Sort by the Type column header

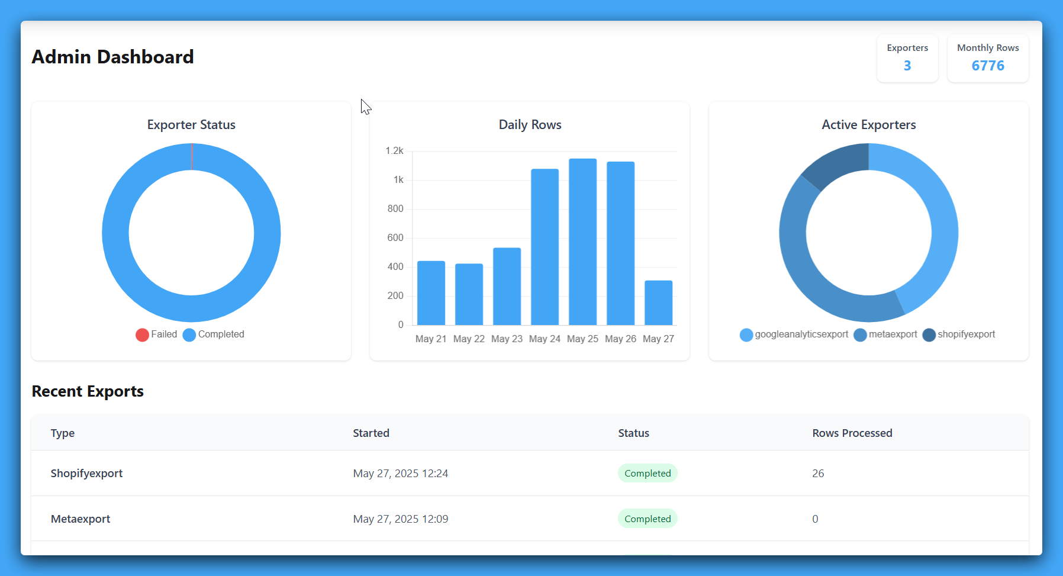point(62,433)
